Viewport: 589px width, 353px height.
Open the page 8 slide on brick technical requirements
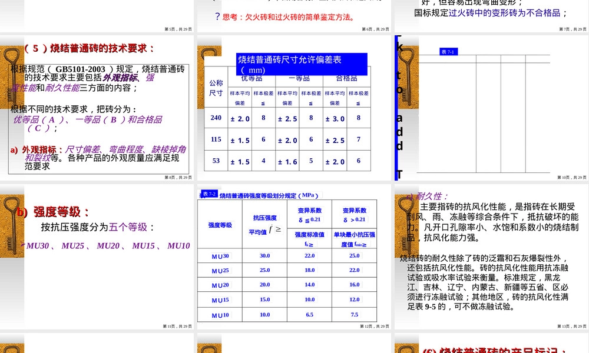(97, 108)
